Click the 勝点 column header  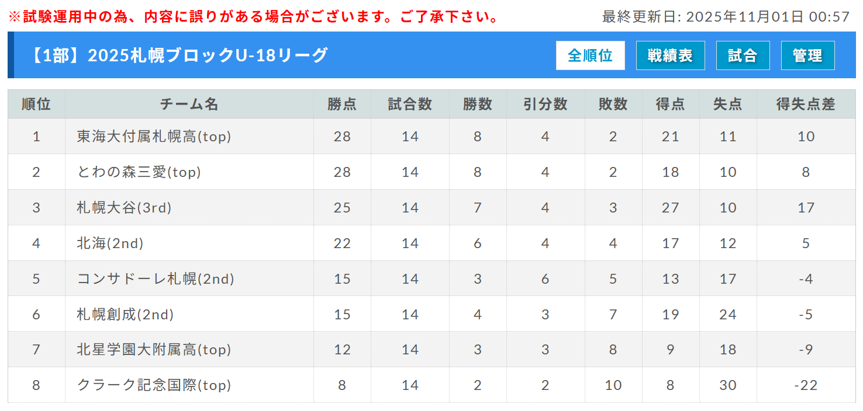tap(342, 105)
